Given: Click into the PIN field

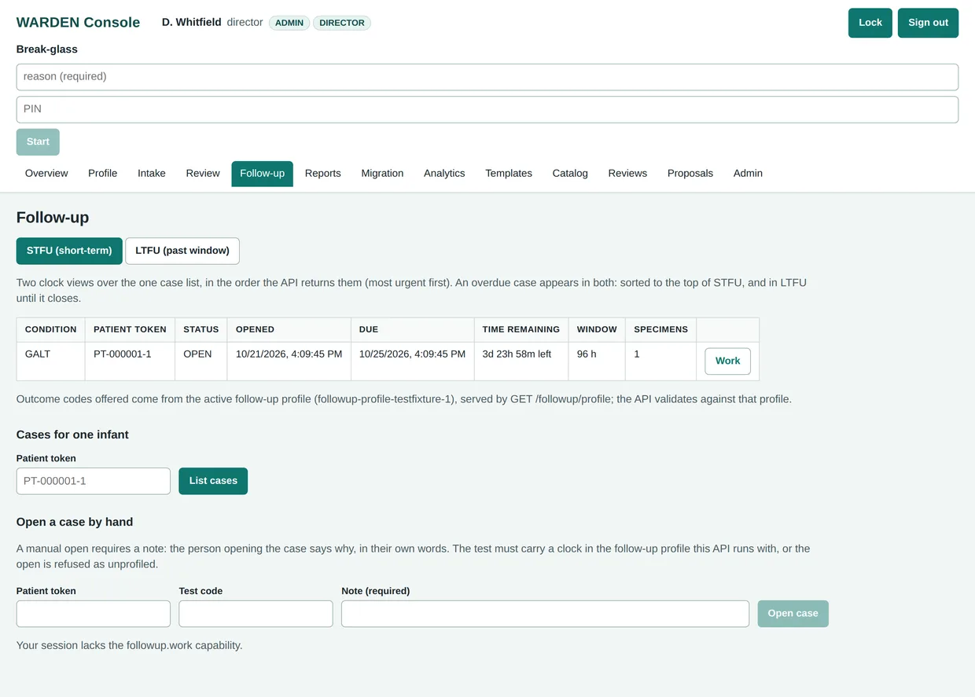Looking at the screenshot, I should click(x=487, y=109).
